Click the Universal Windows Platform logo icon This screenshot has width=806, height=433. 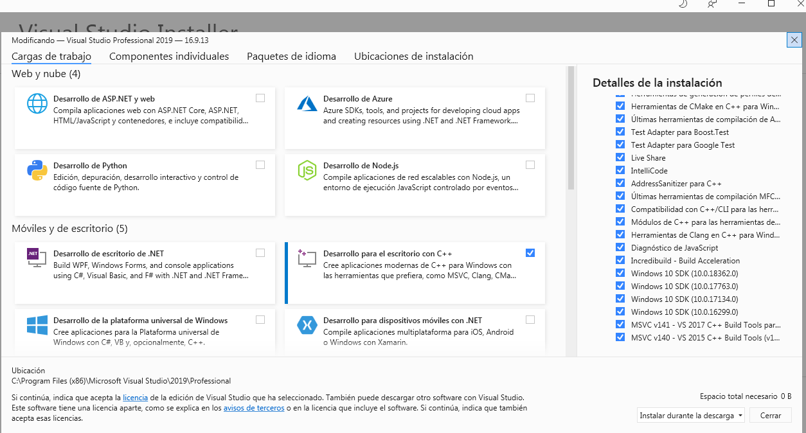tap(37, 325)
